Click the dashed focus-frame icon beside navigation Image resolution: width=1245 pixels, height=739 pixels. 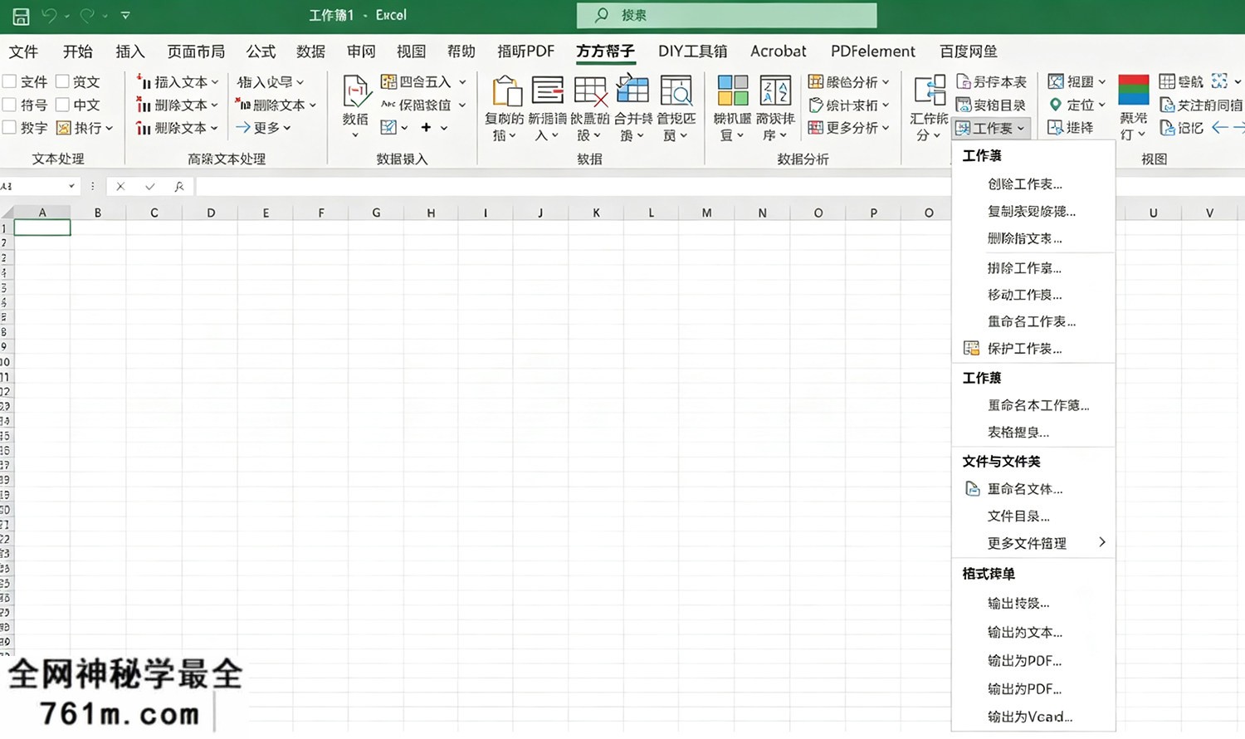[x=1219, y=81]
